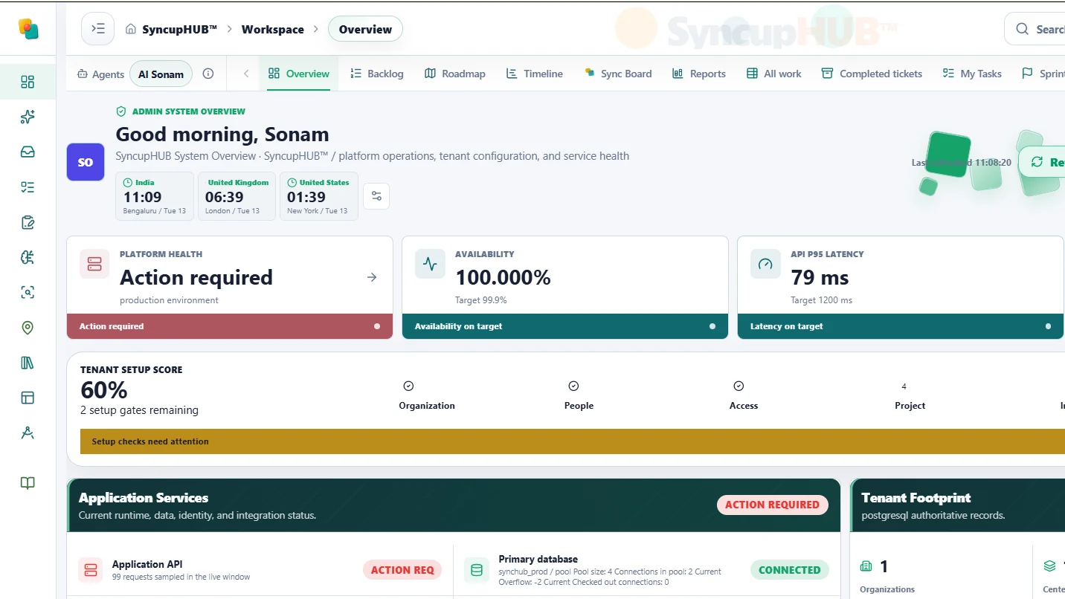Click the arrow on the Platform Health card
The height and width of the screenshot is (599, 1065).
(372, 277)
